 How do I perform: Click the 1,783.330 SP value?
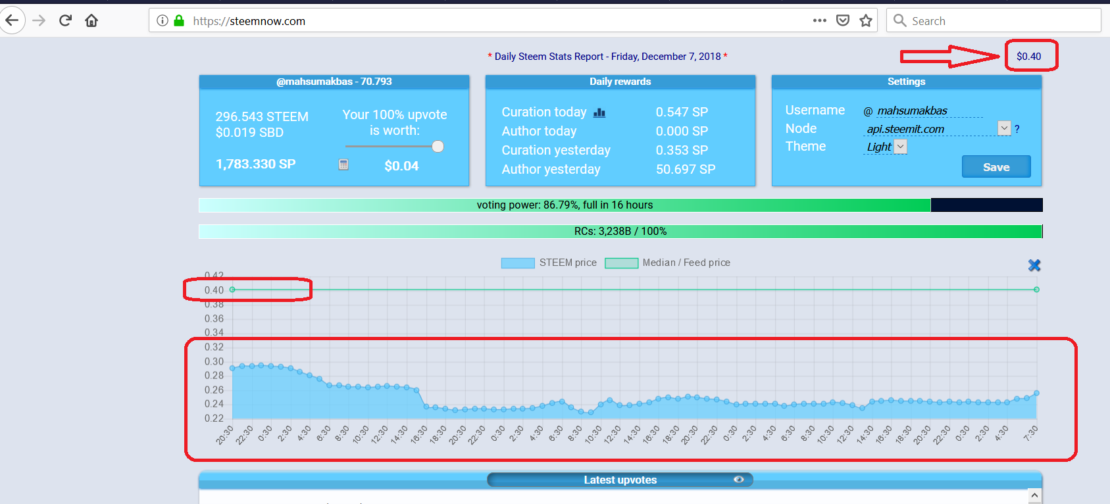click(256, 164)
